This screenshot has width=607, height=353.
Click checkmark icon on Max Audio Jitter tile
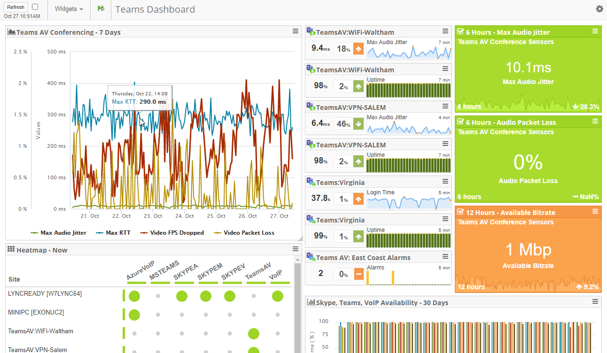460,32
